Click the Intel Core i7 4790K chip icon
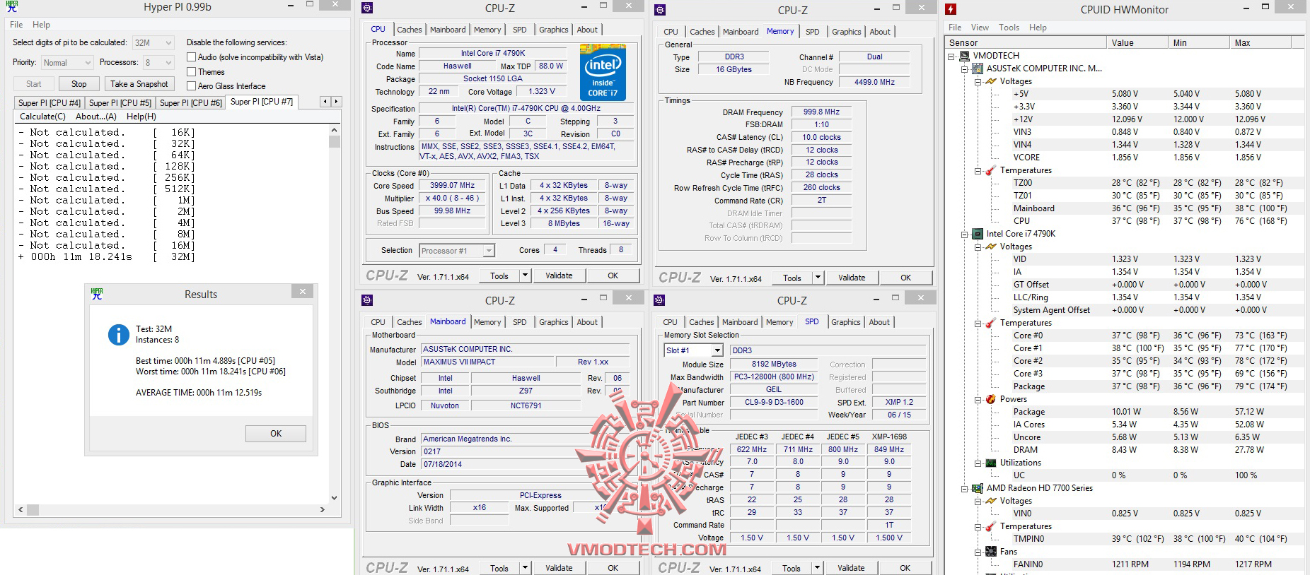The width and height of the screenshot is (1310, 575). [977, 234]
